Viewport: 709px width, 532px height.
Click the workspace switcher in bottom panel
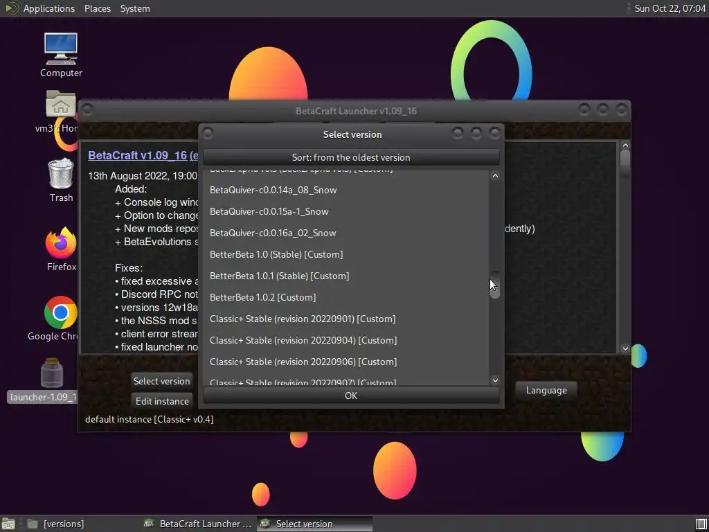pyautogui.click(x=701, y=524)
